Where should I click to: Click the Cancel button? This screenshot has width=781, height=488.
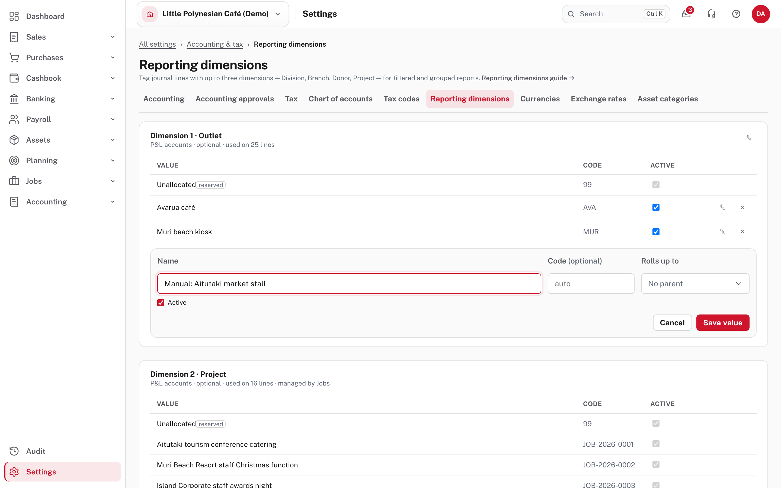point(672,322)
